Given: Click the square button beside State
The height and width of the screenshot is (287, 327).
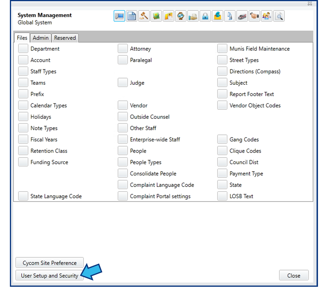Looking at the screenshot, I should tap(222, 185).
